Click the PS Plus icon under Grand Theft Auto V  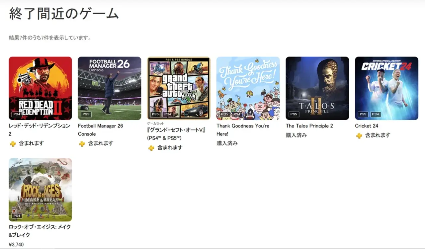pyautogui.click(x=151, y=148)
